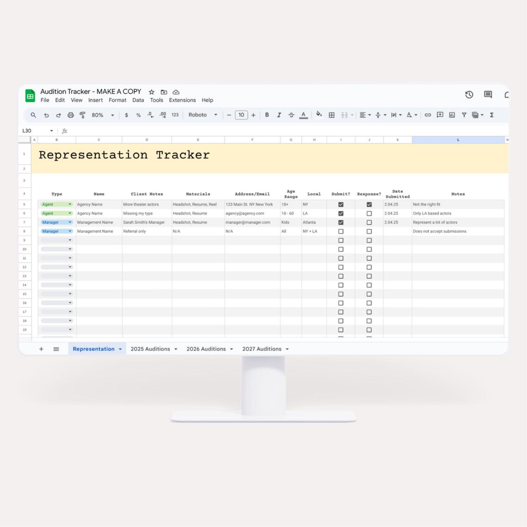
Task: Toggle bold formatting
Action: point(267,115)
